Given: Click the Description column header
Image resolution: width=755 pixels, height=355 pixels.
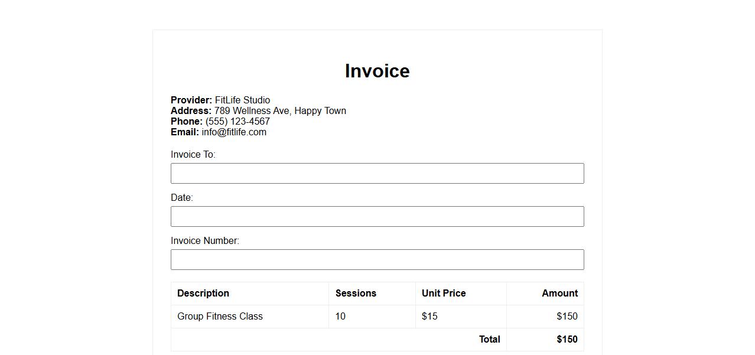Looking at the screenshot, I should (x=203, y=294).
